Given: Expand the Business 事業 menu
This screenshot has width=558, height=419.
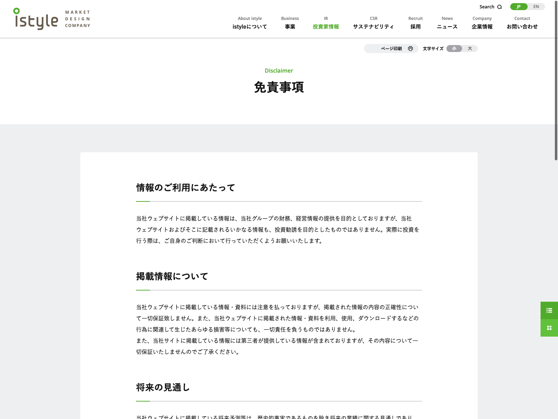Looking at the screenshot, I should [x=290, y=23].
